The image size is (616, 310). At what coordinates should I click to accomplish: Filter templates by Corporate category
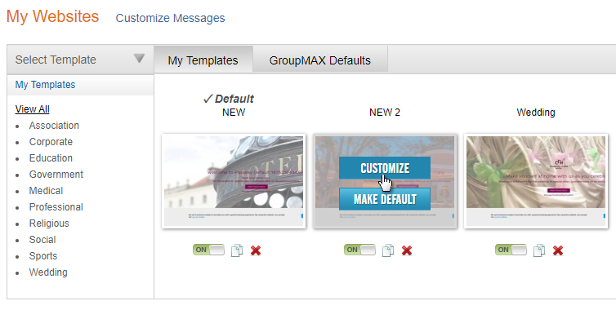[51, 142]
